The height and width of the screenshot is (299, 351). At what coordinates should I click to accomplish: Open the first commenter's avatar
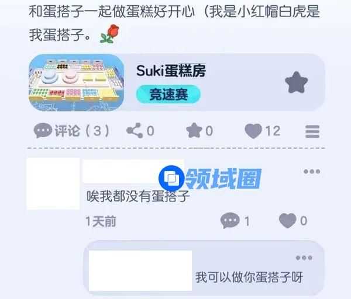click(53, 184)
